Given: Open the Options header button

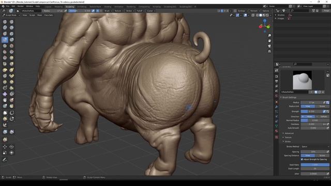Looking at the screenshot, I should tap(267, 11).
